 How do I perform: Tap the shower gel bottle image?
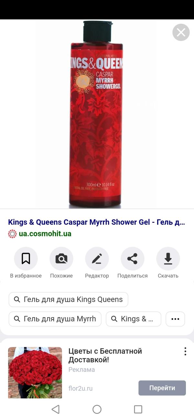pyautogui.click(x=96, y=114)
